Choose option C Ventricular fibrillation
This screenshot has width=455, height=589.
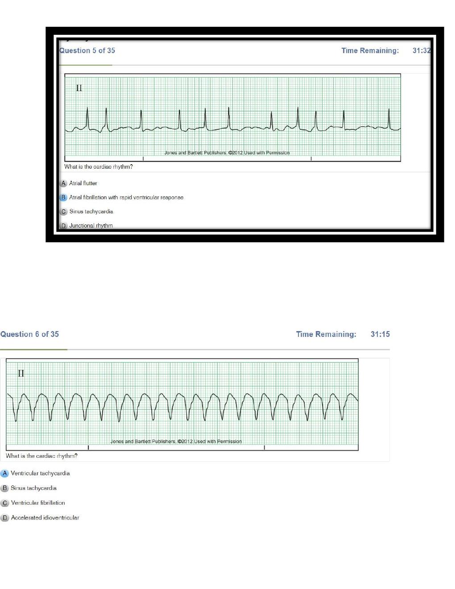33,503
